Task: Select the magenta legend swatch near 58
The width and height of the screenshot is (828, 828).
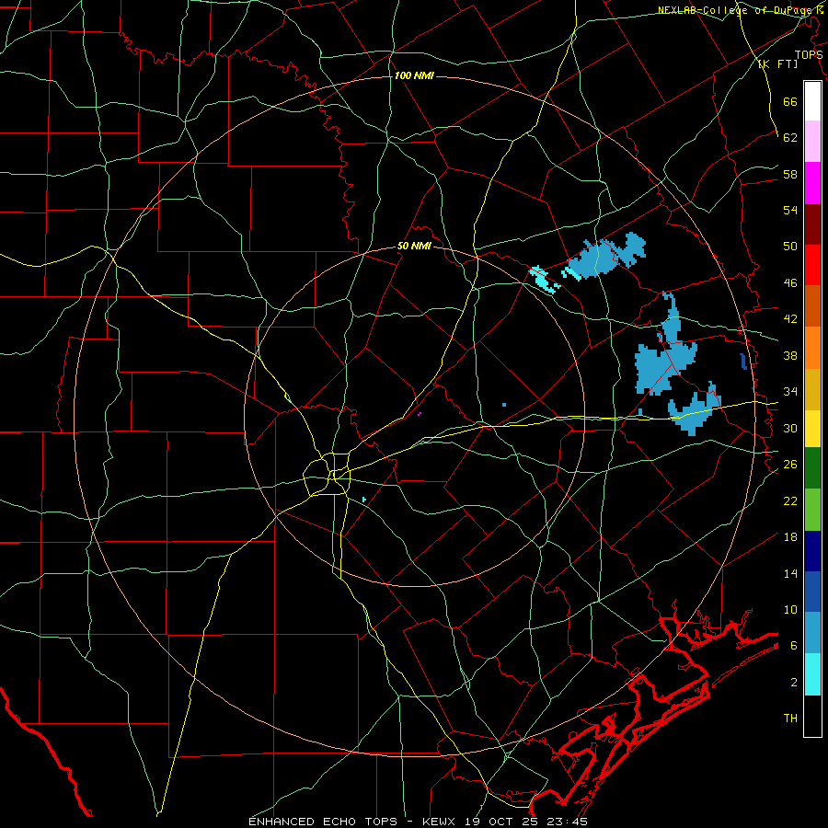Action: click(812, 183)
